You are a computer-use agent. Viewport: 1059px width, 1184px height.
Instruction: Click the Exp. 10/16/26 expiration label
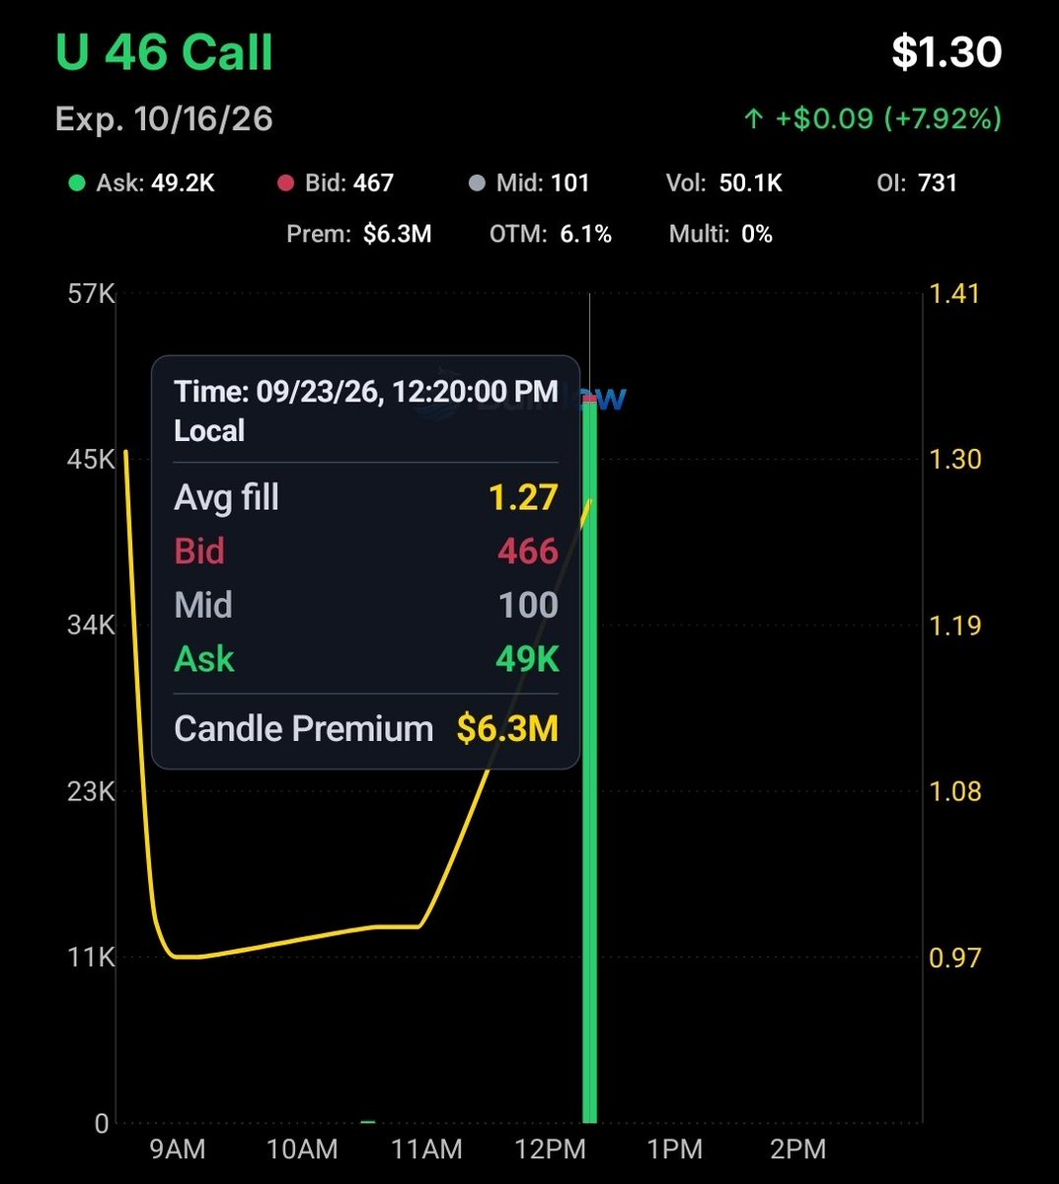click(164, 119)
